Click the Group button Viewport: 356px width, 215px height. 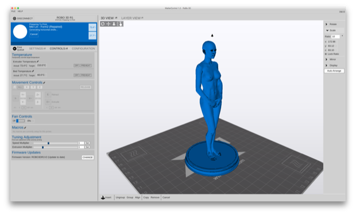tap(130, 197)
